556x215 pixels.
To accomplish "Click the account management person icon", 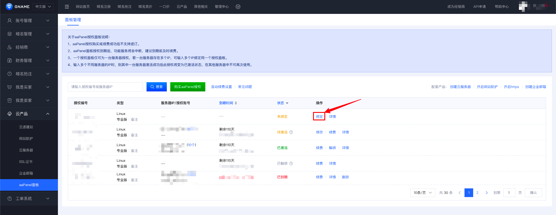I will [x=10, y=21].
